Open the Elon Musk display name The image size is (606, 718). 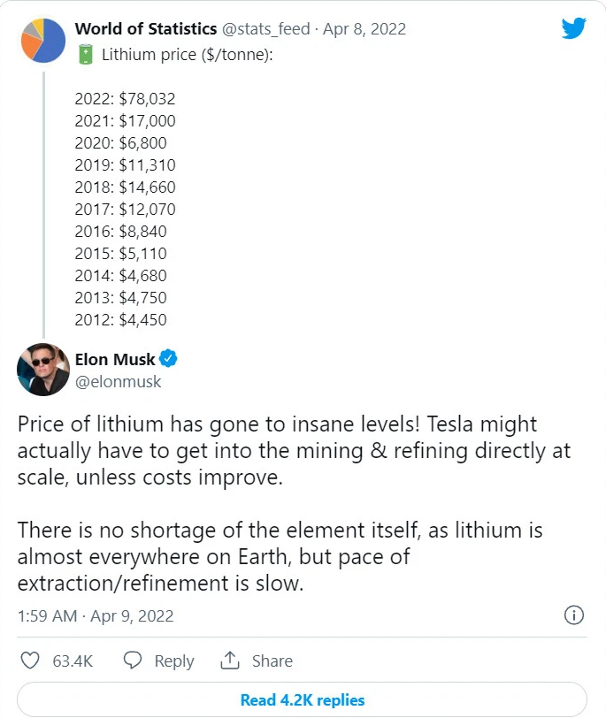(x=115, y=360)
